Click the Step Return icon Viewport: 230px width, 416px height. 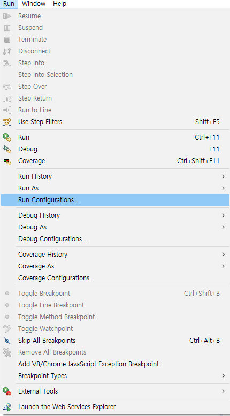point(7,98)
